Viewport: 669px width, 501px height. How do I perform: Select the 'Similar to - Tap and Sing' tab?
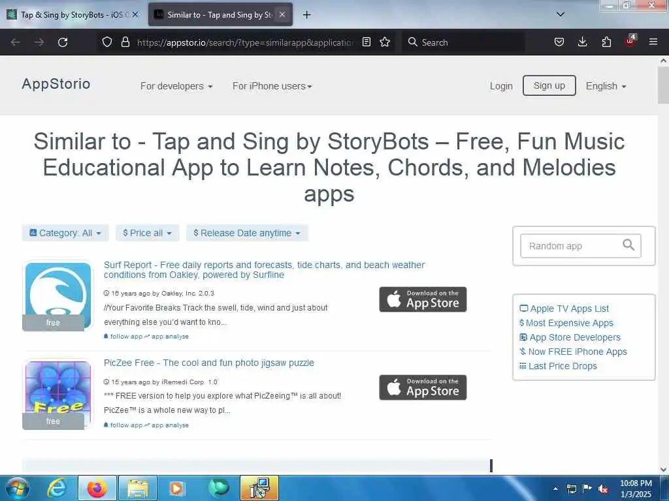point(220,14)
